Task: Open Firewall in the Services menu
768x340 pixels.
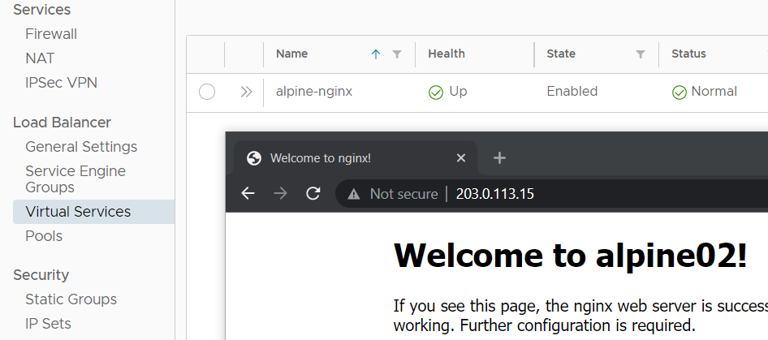Action: [51, 34]
